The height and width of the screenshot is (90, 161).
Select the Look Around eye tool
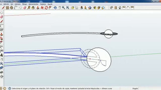(2, 72)
